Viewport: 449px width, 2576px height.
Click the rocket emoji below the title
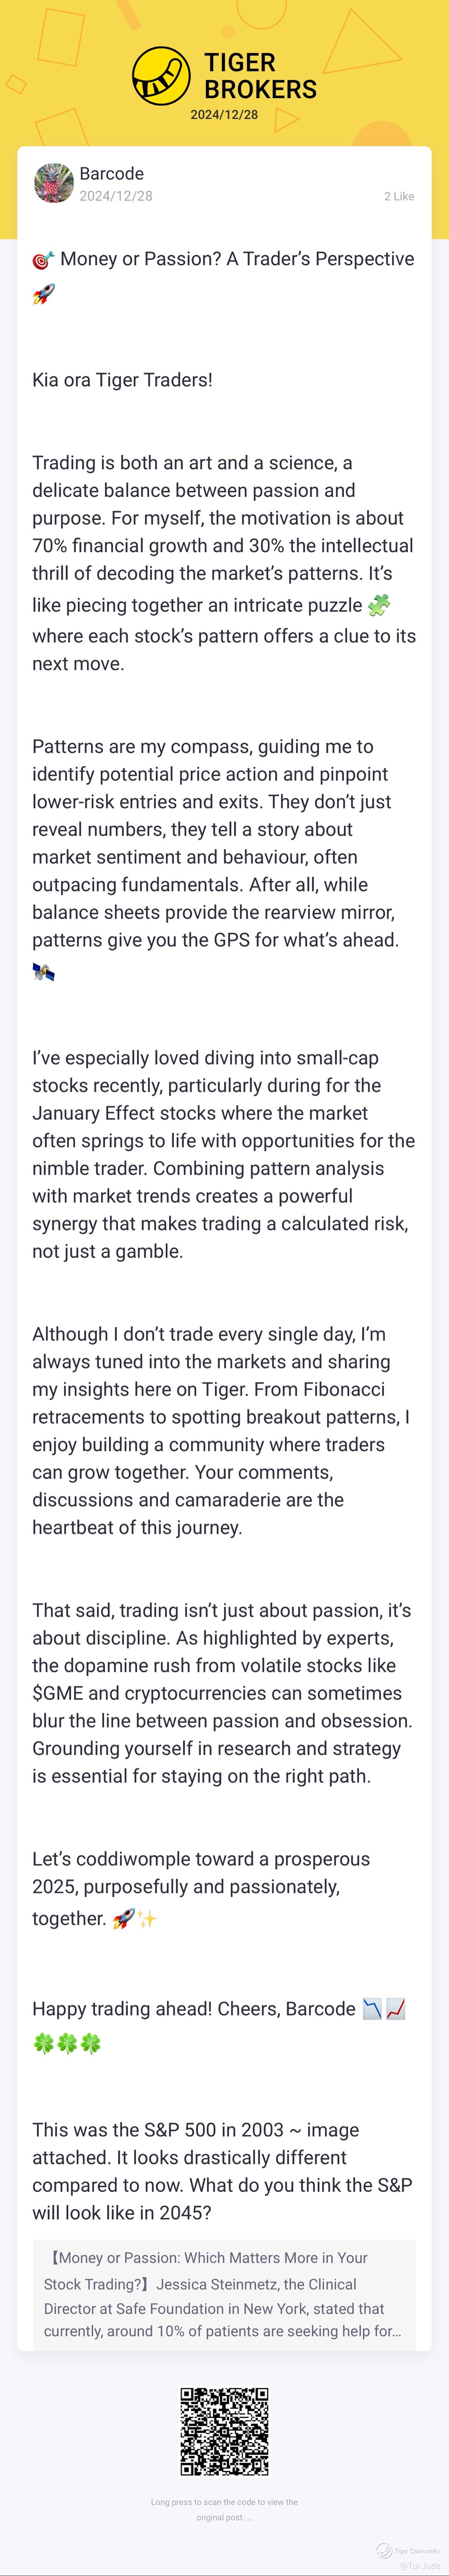click(x=43, y=294)
